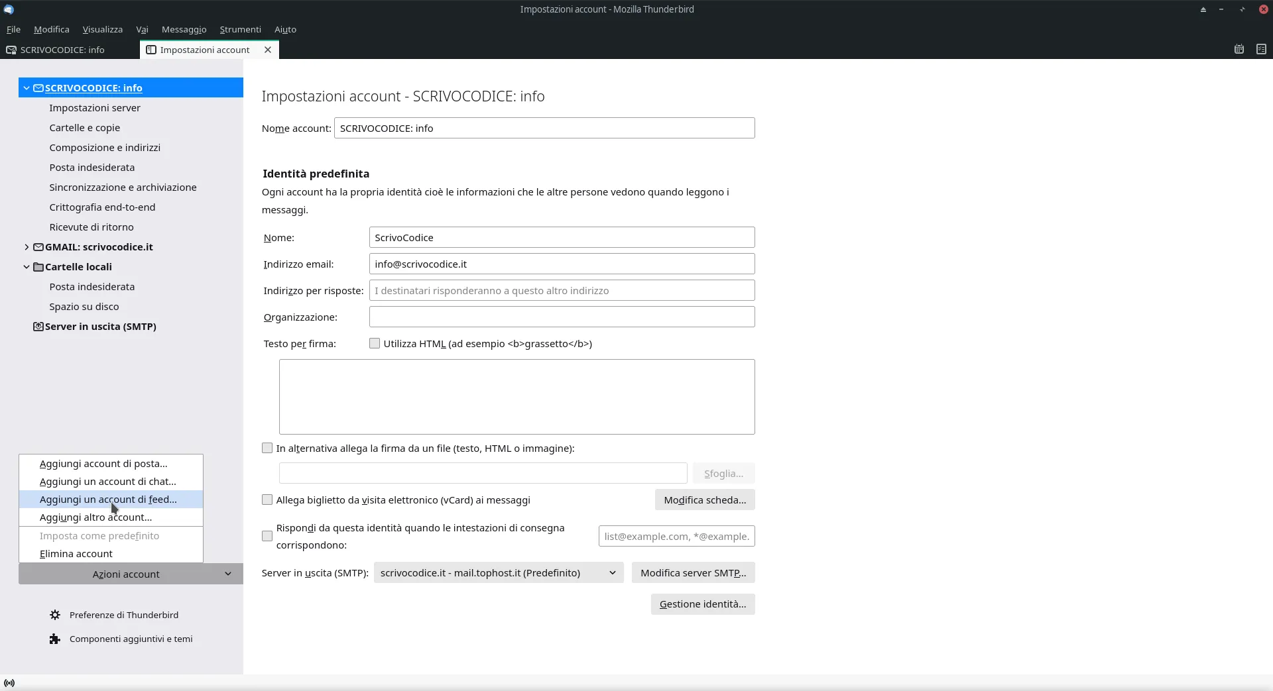Select Aggiungi un account di feed
This screenshot has width=1273, height=691.
[x=108, y=500]
